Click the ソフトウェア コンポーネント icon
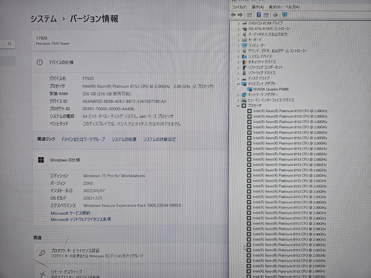 244,67
